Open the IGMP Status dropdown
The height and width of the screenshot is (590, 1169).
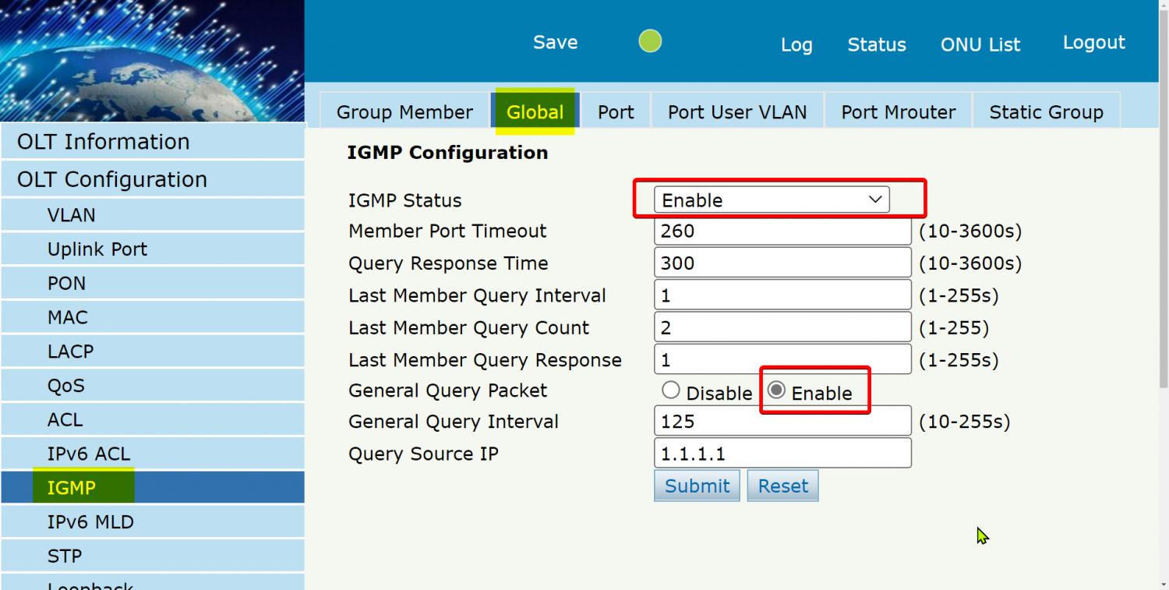771,200
